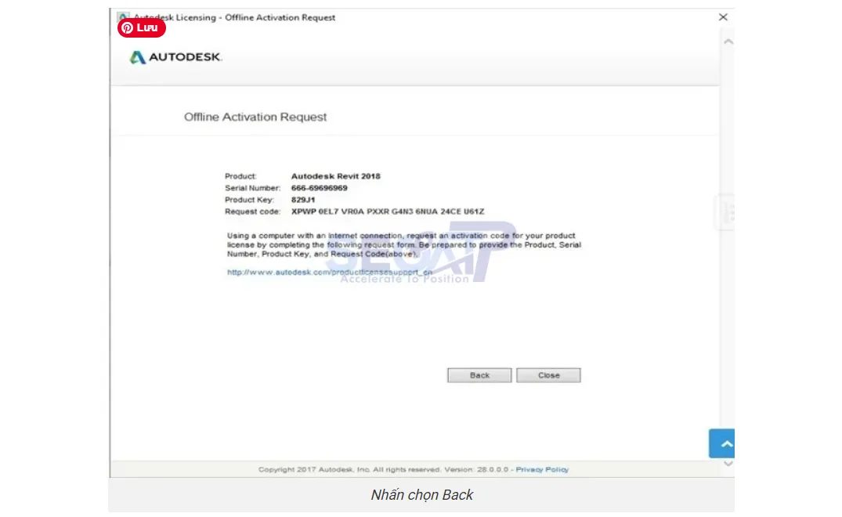Click the scrollbar up arrow
The image size is (842, 517).
click(x=728, y=42)
